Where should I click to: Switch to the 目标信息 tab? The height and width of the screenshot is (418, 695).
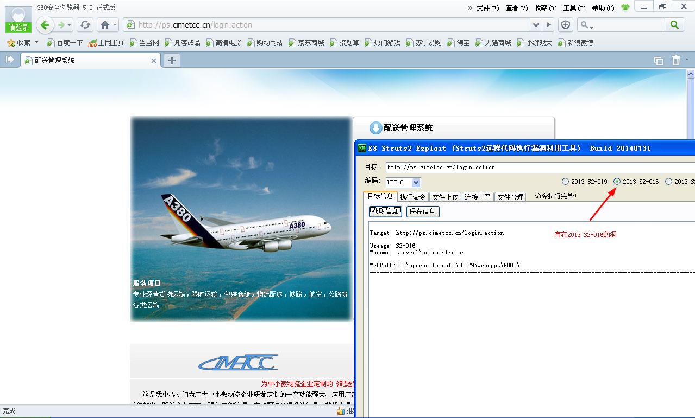(x=380, y=196)
